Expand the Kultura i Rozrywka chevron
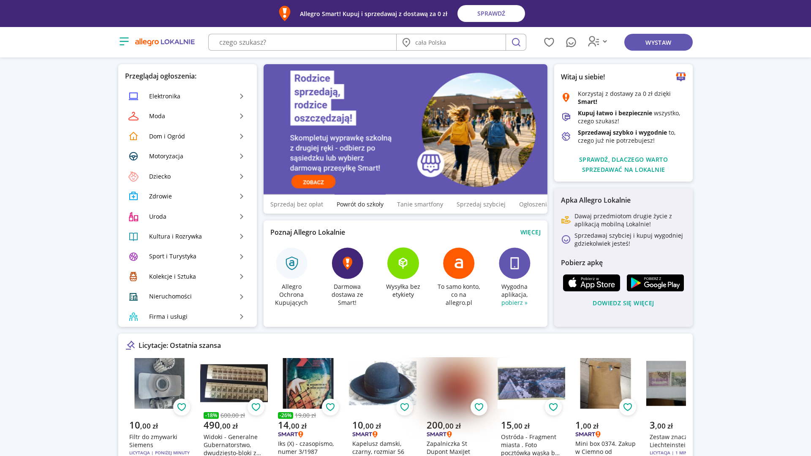Screen dimensions: 811x456 coord(242,236)
